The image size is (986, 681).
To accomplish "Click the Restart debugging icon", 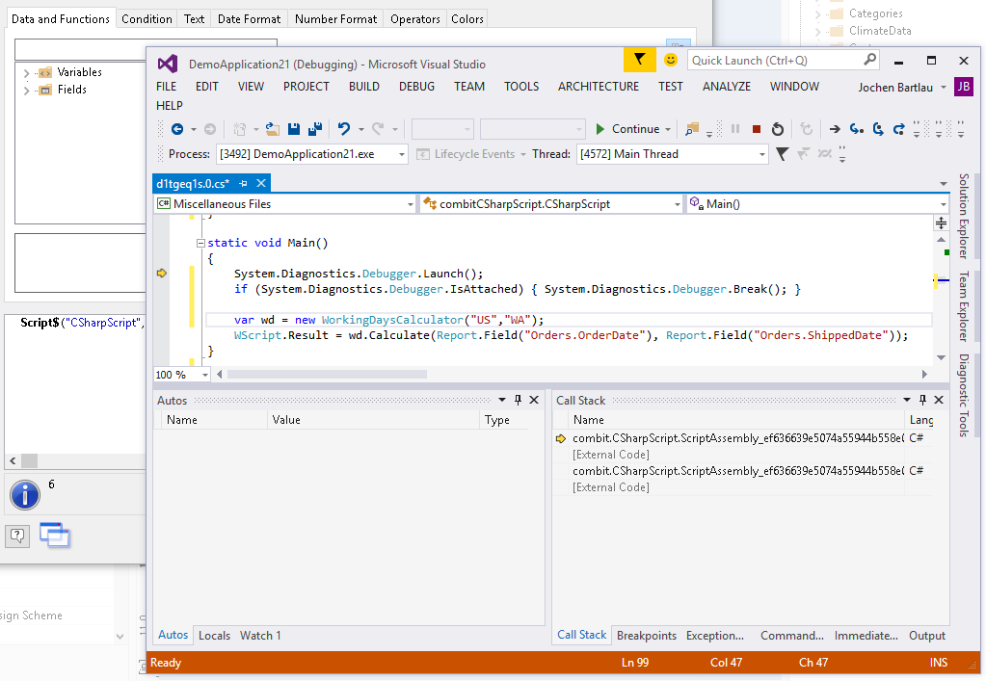I will [x=778, y=129].
